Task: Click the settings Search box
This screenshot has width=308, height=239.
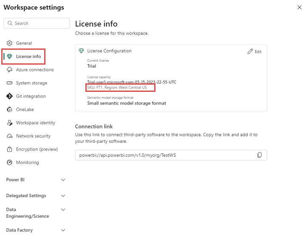Action: (37, 23)
